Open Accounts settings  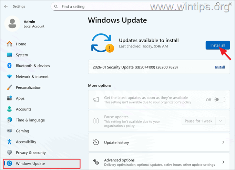point(41,109)
